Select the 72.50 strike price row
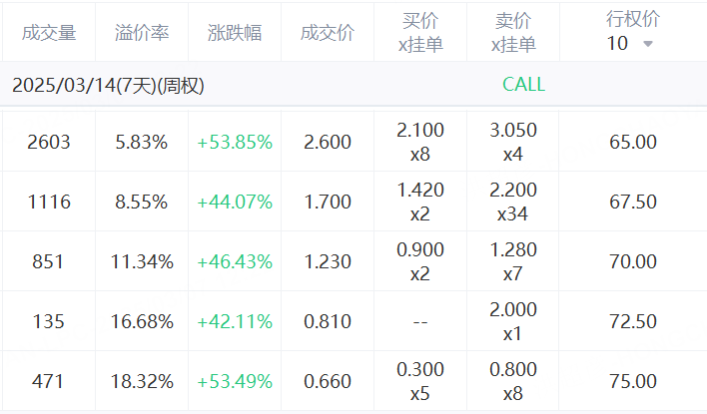The width and height of the screenshot is (707, 414). [353, 321]
